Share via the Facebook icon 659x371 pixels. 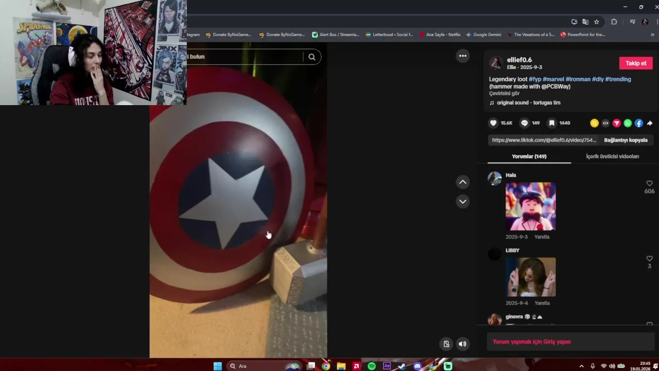tap(638, 123)
